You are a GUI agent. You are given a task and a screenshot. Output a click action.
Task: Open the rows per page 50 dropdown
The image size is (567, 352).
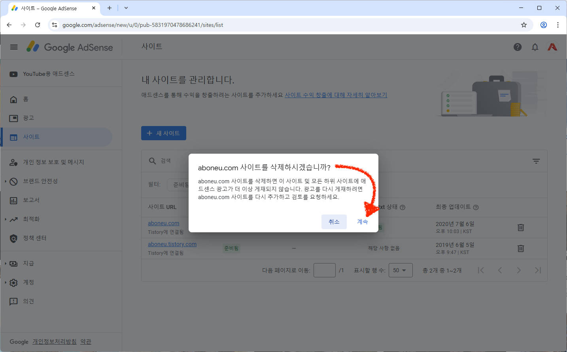401,270
